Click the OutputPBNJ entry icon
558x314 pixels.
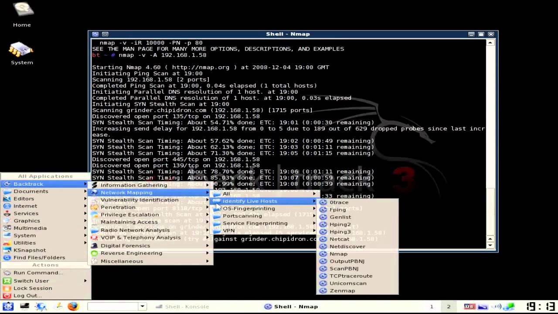[323, 261]
